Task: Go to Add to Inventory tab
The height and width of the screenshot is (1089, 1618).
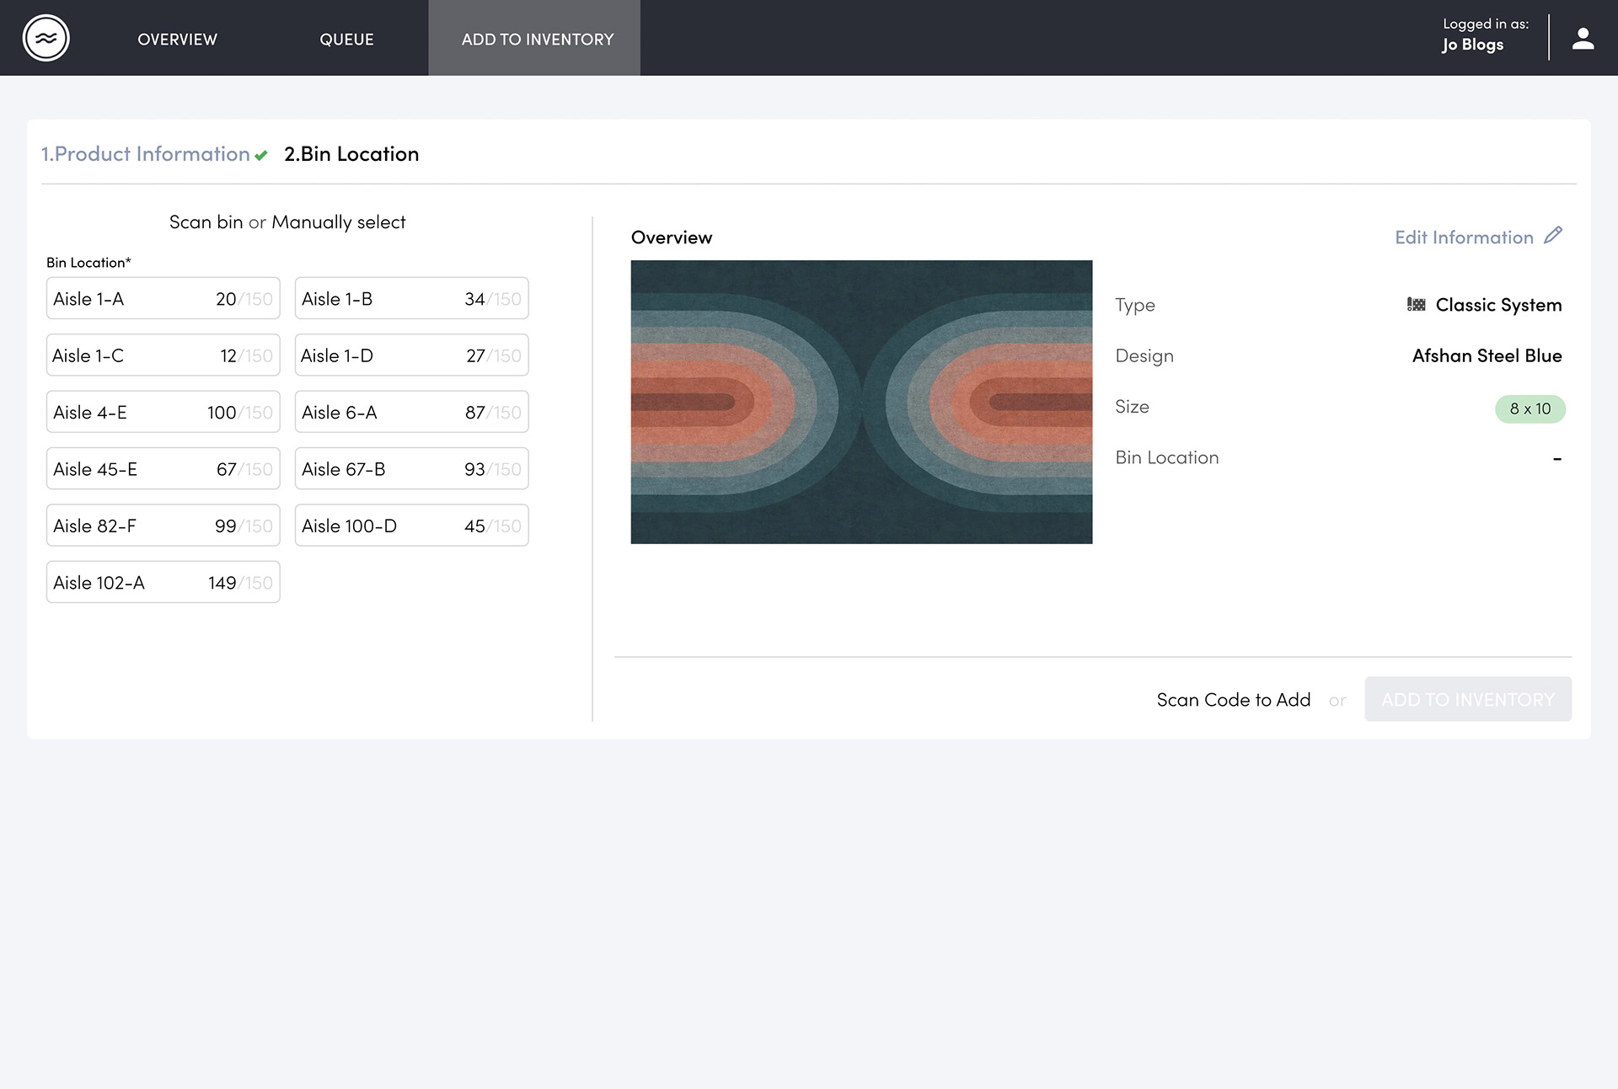Action: click(537, 40)
